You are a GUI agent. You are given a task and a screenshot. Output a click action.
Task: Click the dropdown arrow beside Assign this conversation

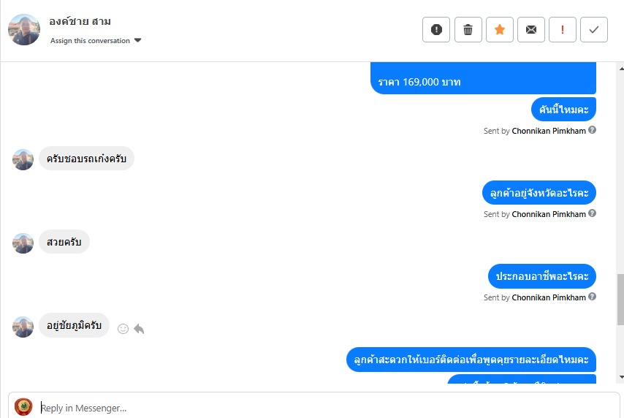tap(137, 40)
